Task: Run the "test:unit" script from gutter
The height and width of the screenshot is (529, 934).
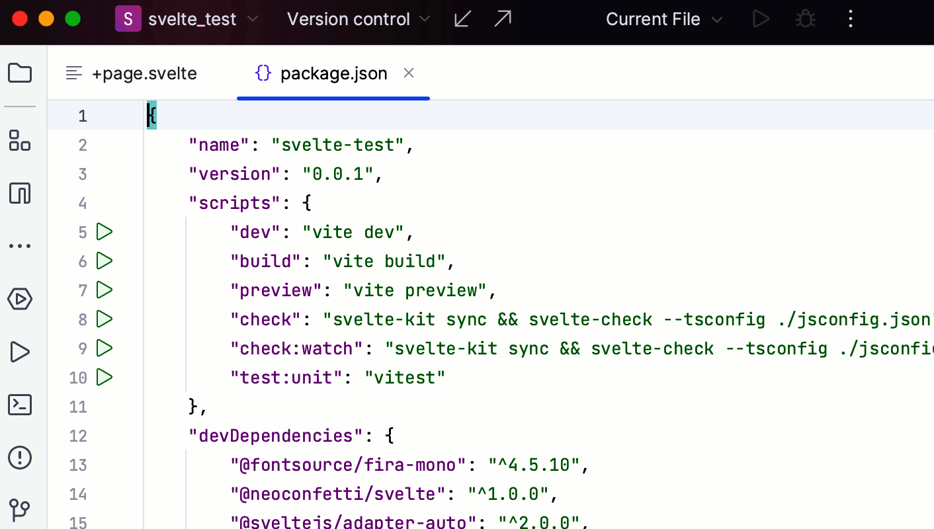Action: pyautogui.click(x=105, y=377)
